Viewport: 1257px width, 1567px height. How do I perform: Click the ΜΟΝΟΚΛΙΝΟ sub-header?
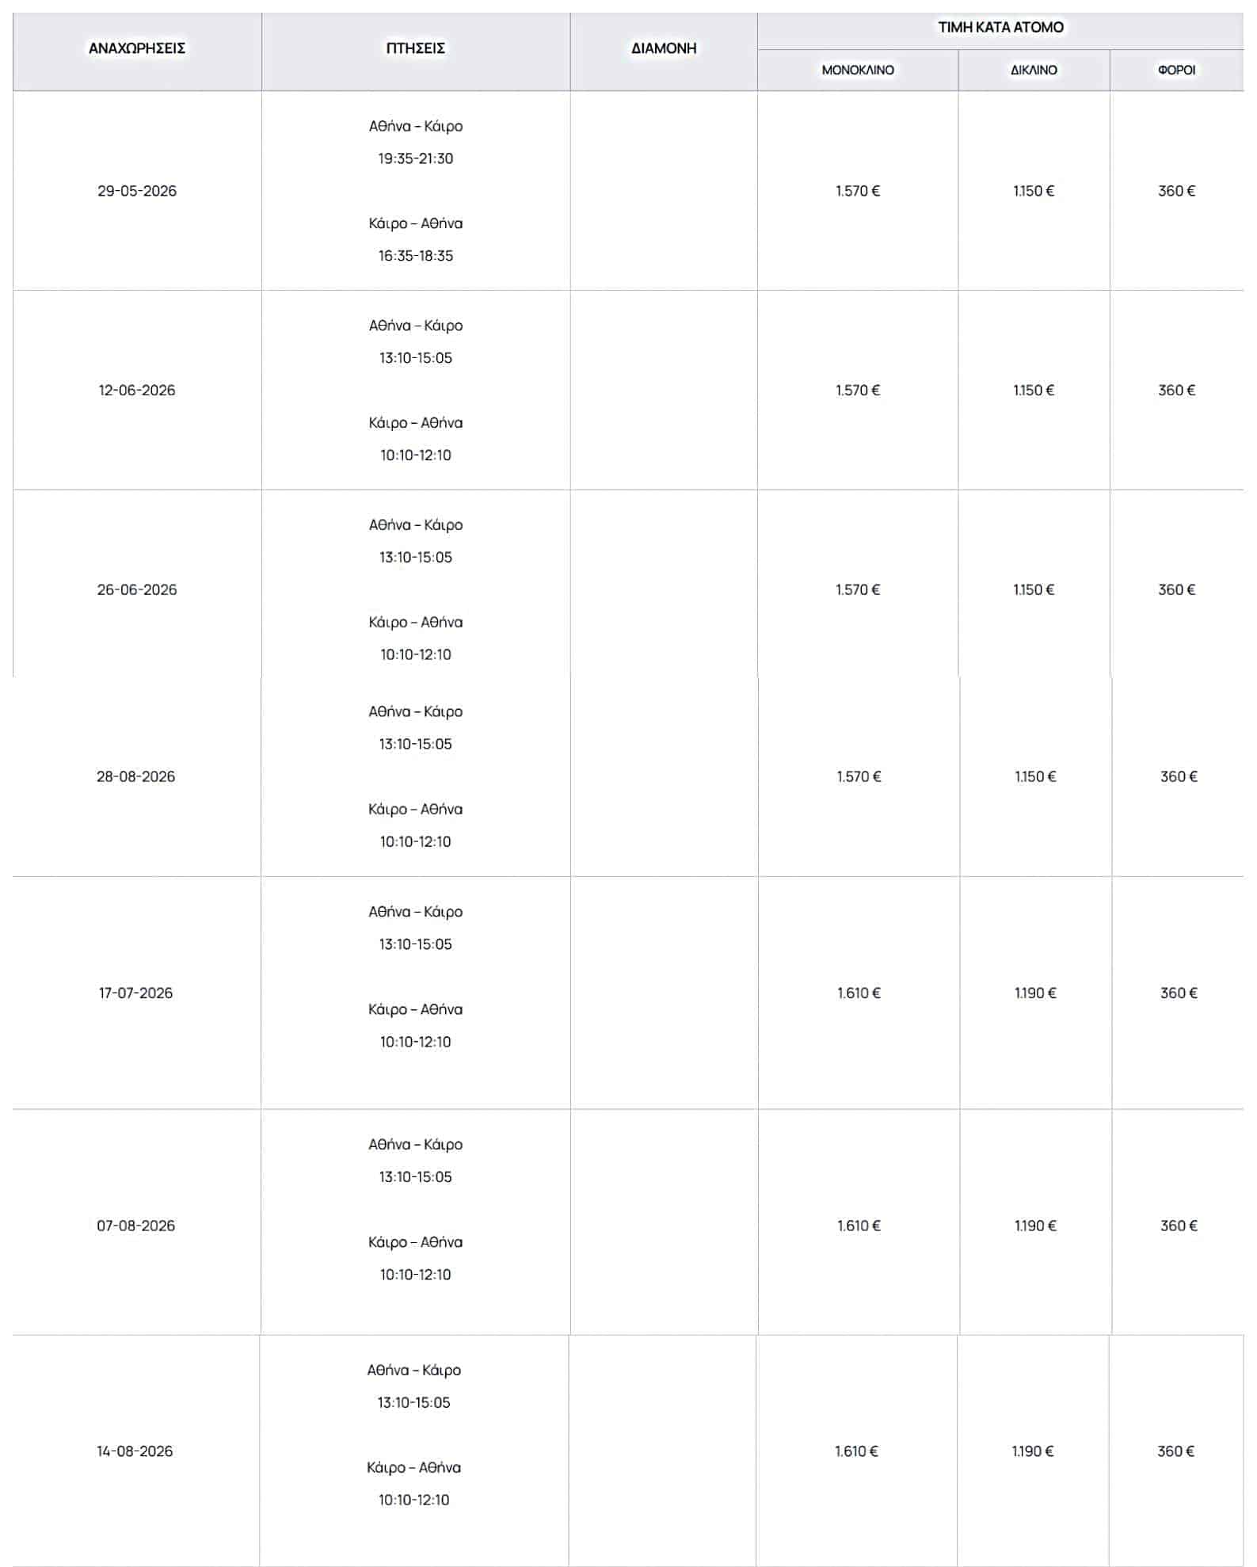point(858,70)
